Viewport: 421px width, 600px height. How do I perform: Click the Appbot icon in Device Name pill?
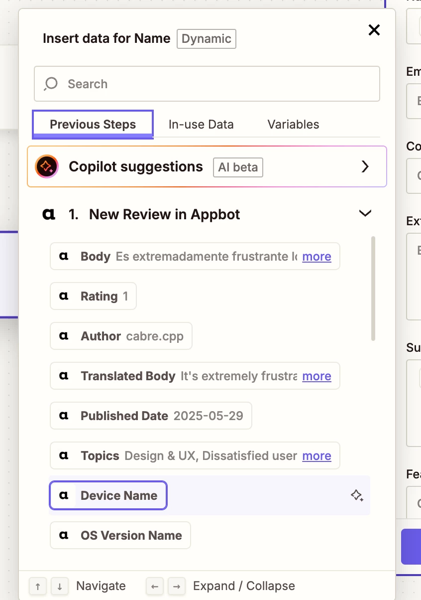(x=64, y=495)
